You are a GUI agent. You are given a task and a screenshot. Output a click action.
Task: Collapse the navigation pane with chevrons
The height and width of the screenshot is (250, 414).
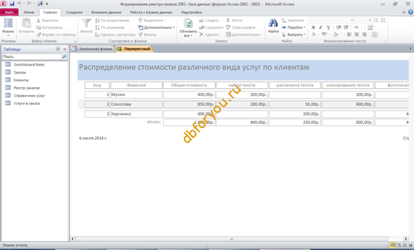pyautogui.click(x=65, y=49)
